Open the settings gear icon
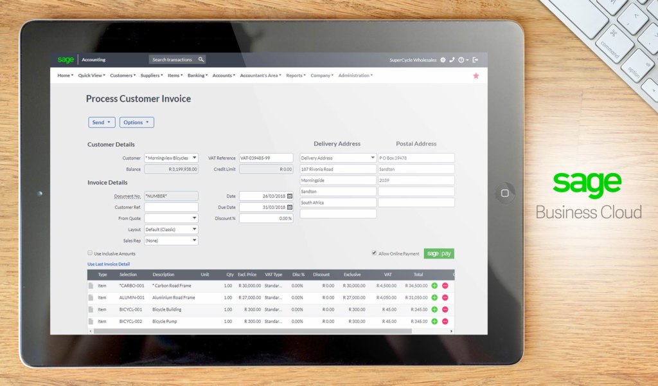The image size is (658, 386). [443, 60]
